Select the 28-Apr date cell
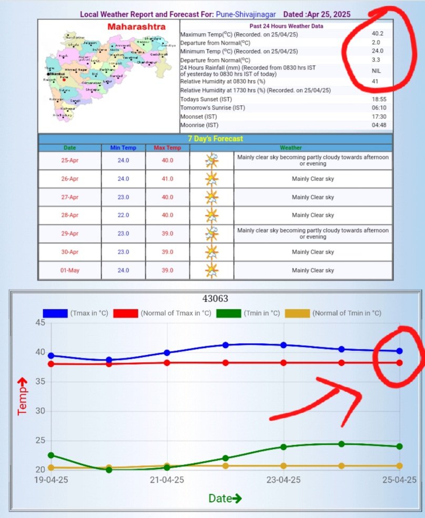This screenshot has height=518, width=425. click(x=69, y=215)
